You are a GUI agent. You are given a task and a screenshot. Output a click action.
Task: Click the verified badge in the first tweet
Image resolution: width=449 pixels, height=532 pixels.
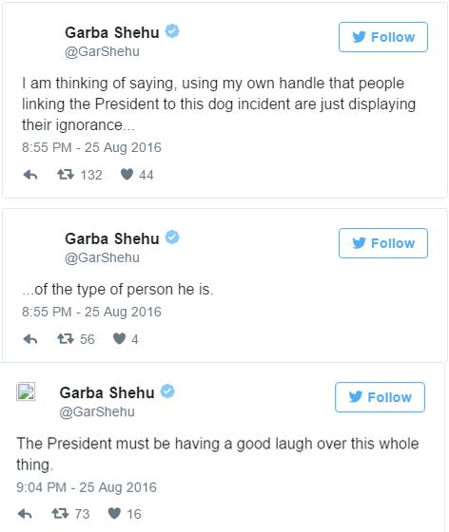point(172,31)
